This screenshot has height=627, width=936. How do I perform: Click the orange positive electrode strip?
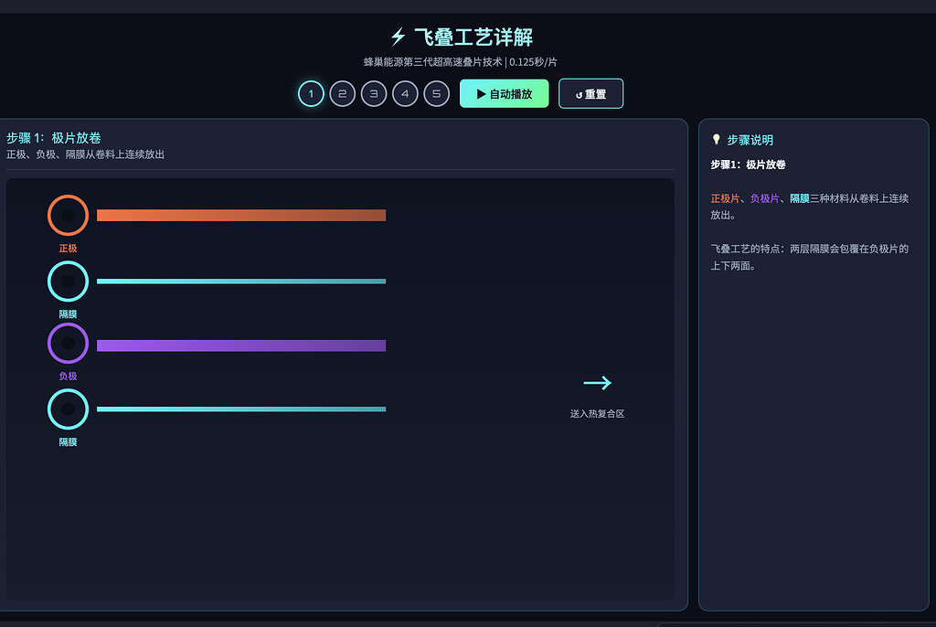tap(241, 215)
